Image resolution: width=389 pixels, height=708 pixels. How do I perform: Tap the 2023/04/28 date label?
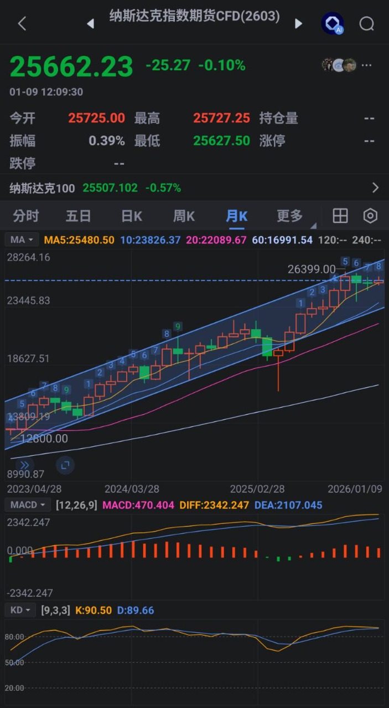coord(33,489)
